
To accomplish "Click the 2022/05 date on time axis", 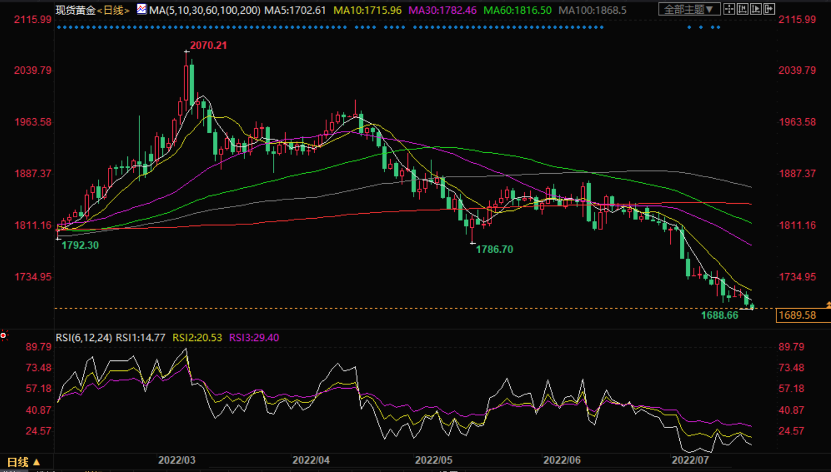I will 434,460.
